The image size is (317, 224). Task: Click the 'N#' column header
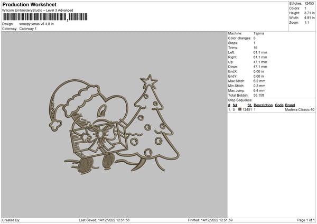click(x=235, y=105)
